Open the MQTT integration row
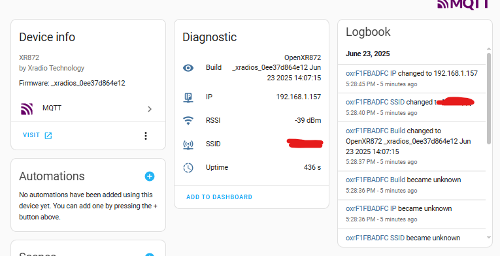The height and width of the screenshot is (256, 500). 88,108
